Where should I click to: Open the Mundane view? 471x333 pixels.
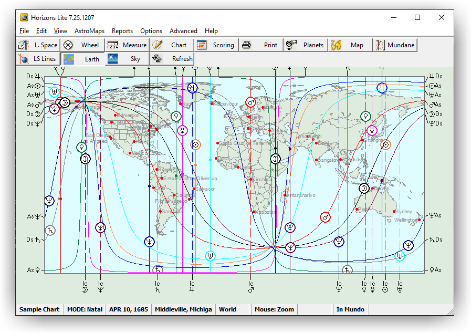[394, 45]
